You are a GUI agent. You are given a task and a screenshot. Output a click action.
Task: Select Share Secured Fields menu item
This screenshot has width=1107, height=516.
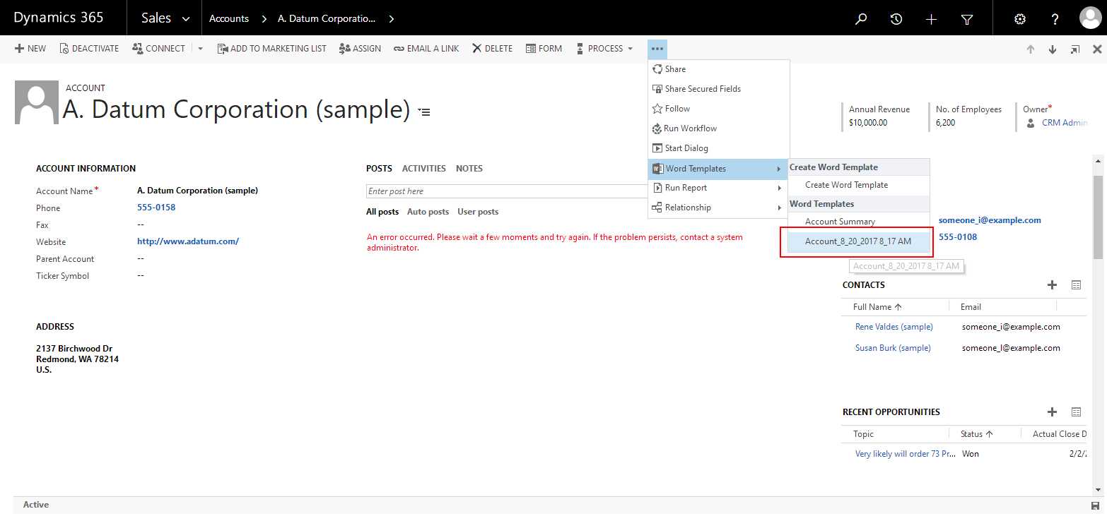719,89
